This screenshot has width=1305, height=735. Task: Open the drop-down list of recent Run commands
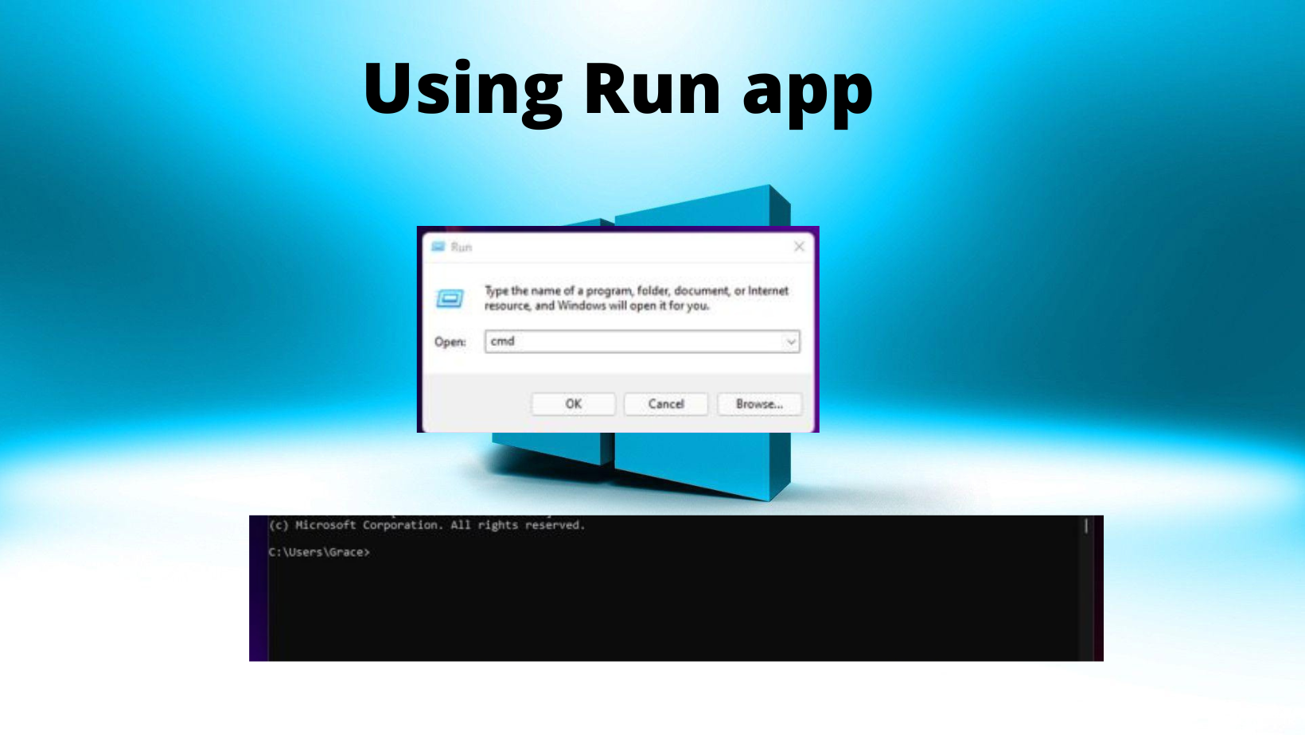click(x=789, y=341)
